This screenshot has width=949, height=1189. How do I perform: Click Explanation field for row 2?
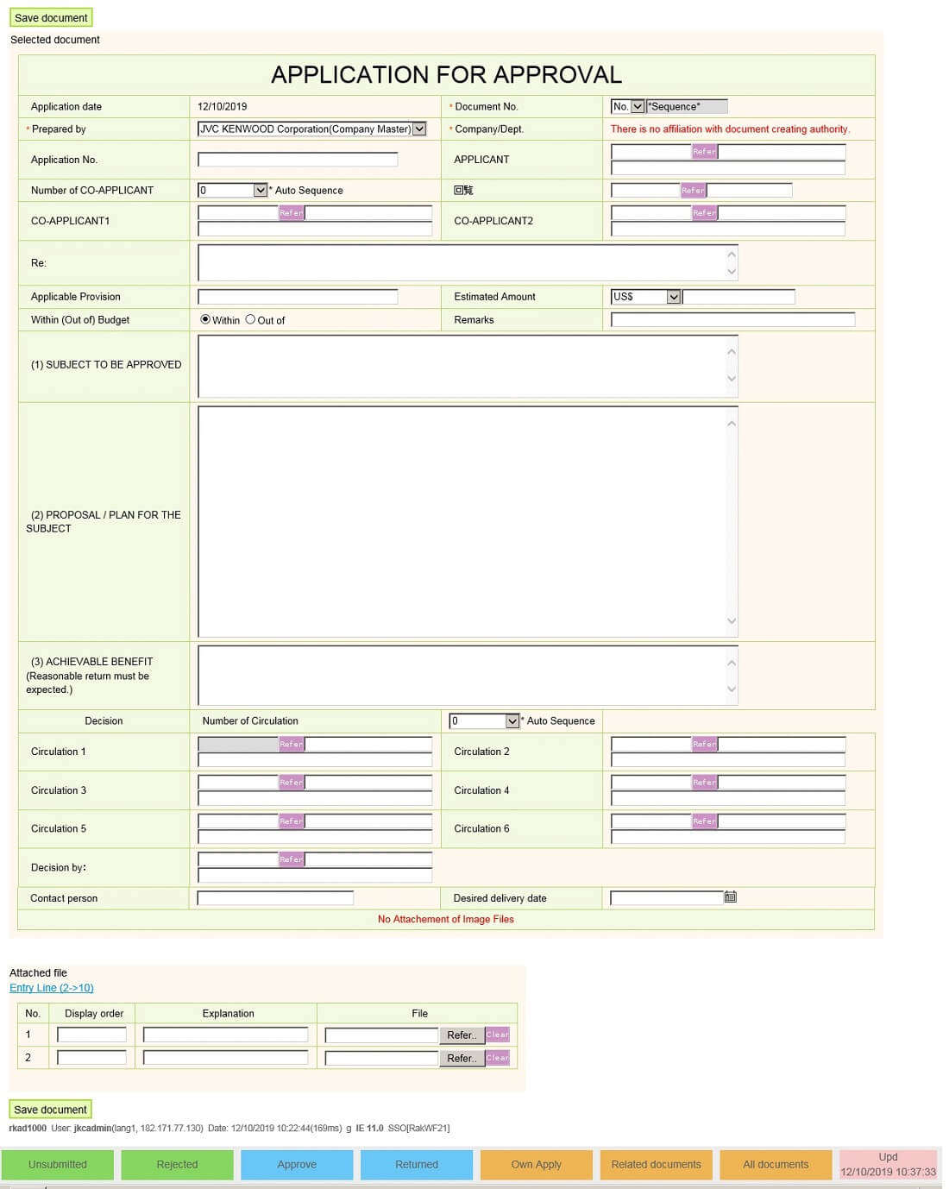click(x=225, y=1058)
